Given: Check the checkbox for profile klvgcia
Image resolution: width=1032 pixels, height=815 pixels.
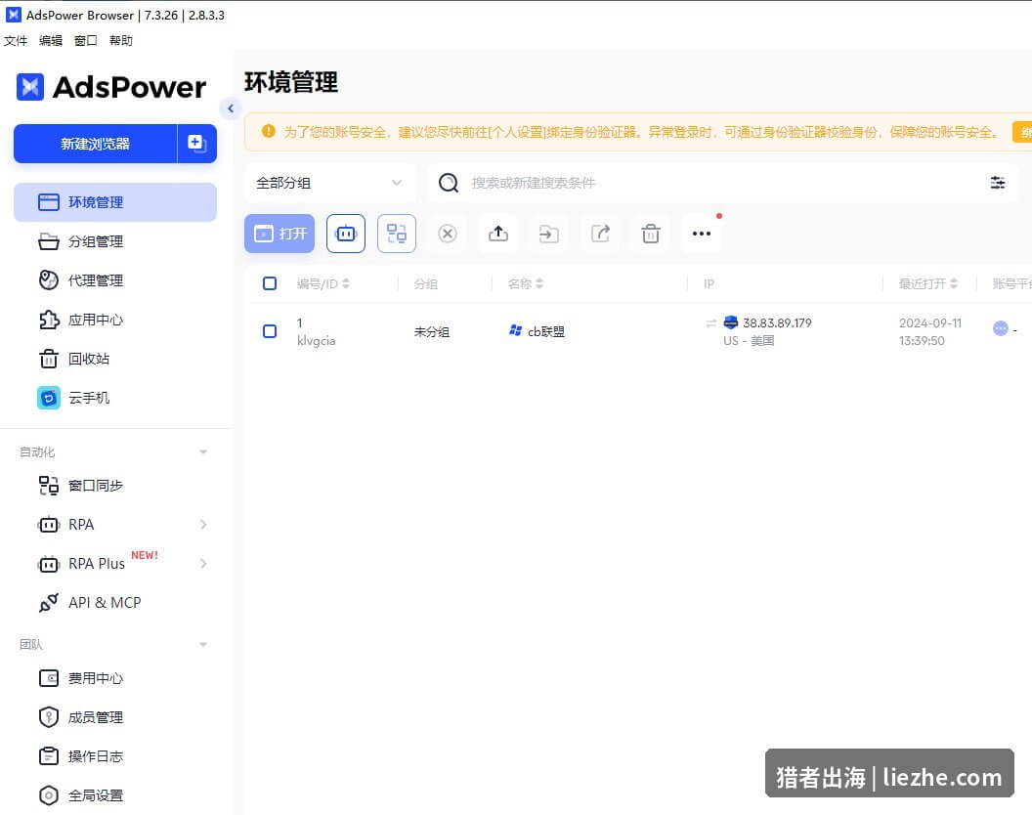Looking at the screenshot, I should pyautogui.click(x=270, y=331).
